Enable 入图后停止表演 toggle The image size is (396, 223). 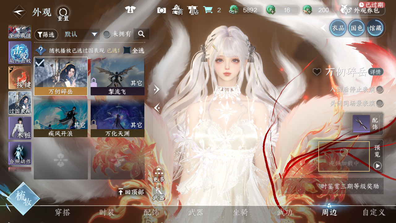pyautogui.click(x=380, y=90)
